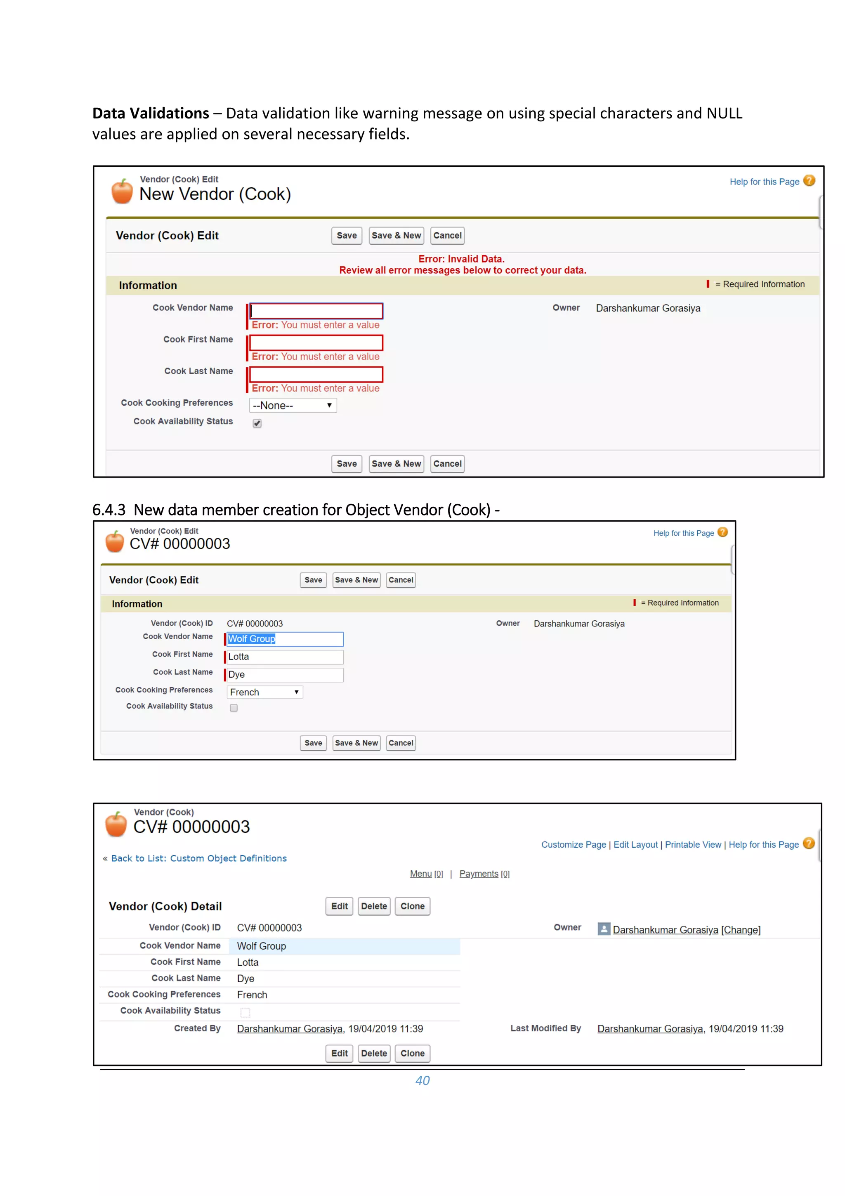Click top Save & New on CV# 00000003 edit form
Image resolution: width=845 pixels, height=1196 pixels.
[356, 580]
